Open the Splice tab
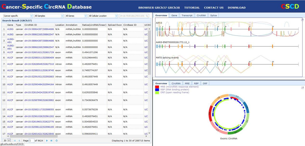 tap(214, 15)
